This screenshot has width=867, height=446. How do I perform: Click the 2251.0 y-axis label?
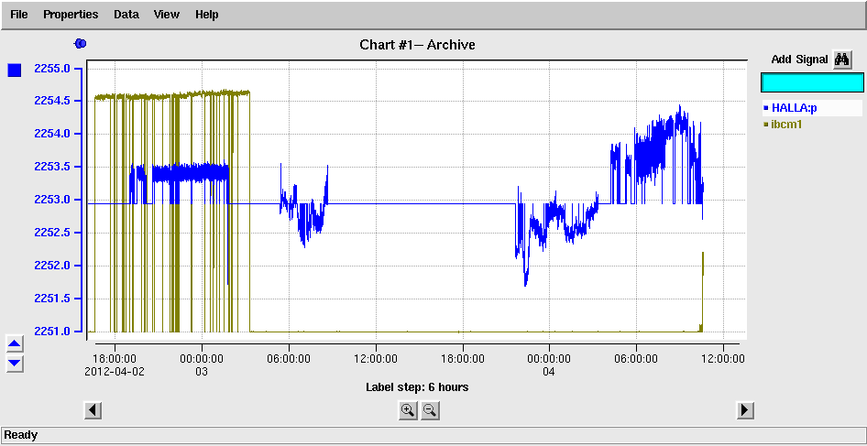pyautogui.click(x=52, y=331)
